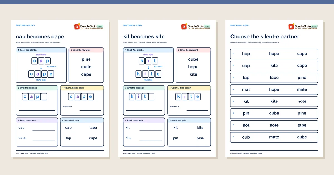Click 'mate' under Circle the new word
Screen dimensions: 334x175
pyautogui.click(x=86, y=67)
